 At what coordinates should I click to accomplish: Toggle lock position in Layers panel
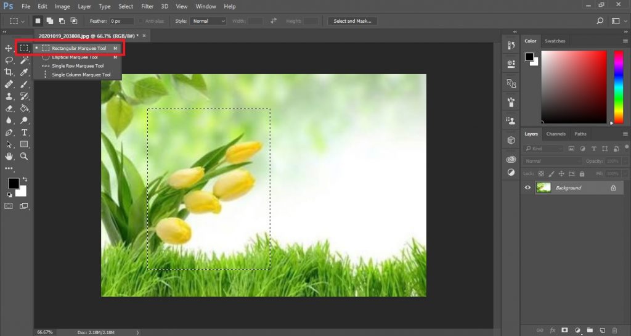coord(561,174)
